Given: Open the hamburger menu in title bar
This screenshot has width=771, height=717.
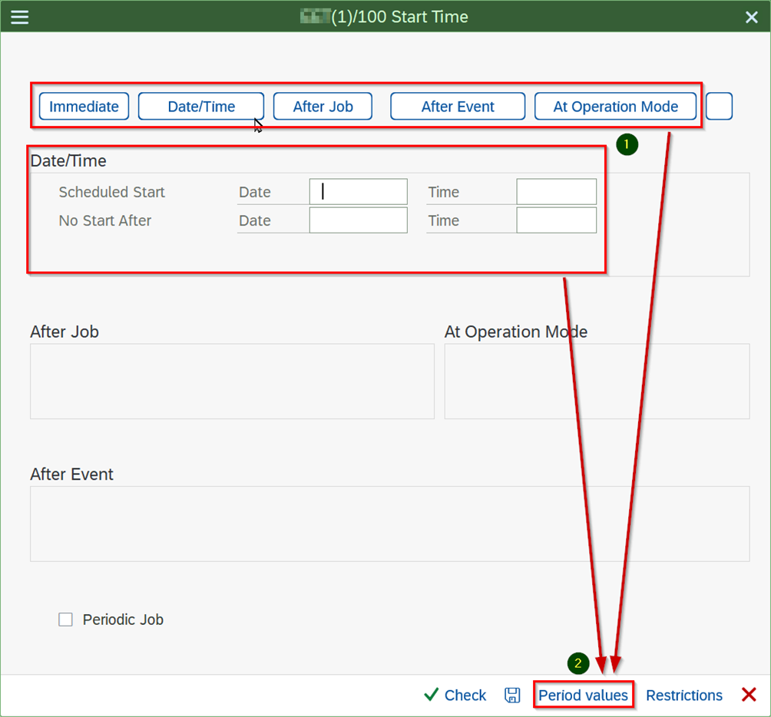Looking at the screenshot, I should pyautogui.click(x=19, y=17).
